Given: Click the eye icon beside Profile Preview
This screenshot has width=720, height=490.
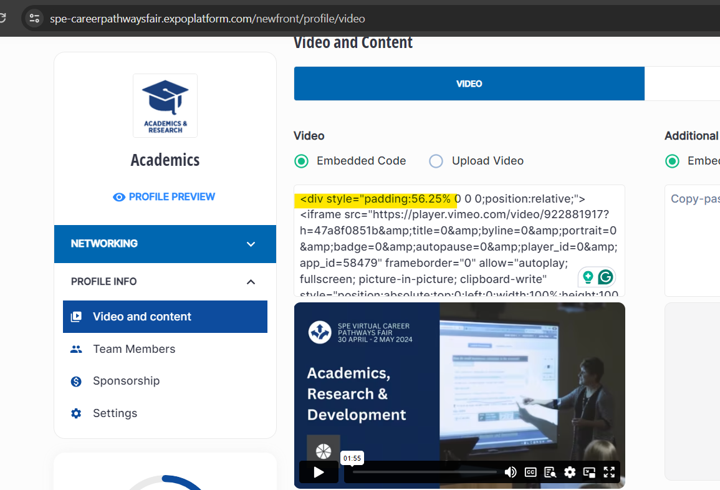Looking at the screenshot, I should click(119, 197).
